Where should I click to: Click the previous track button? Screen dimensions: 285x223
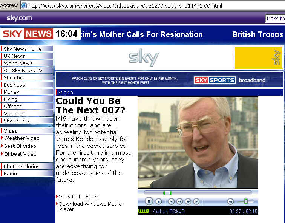[171, 201]
